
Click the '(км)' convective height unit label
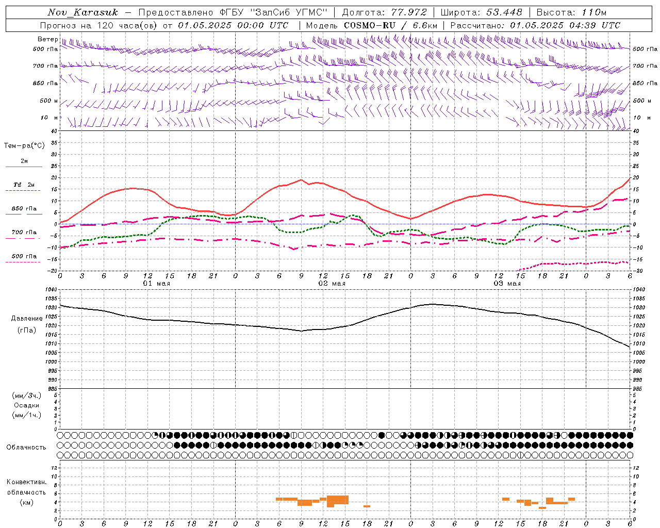pos(26,502)
